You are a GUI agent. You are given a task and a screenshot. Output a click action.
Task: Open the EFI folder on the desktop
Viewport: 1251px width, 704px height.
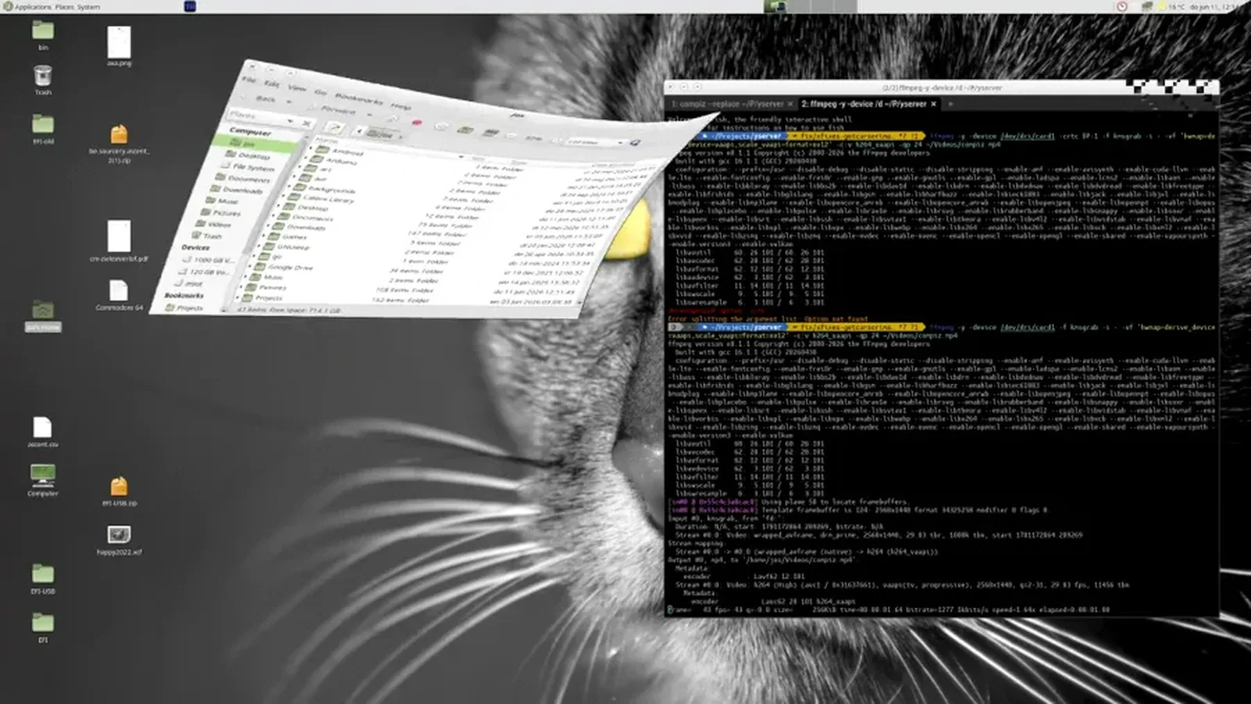[43, 627]
